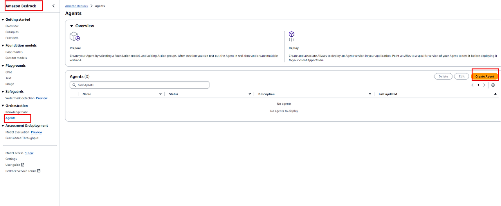501x206 pixels.
Task: Collapse the Amazon Bedrock sidebar with the chevron
Action: pos(53,6)
